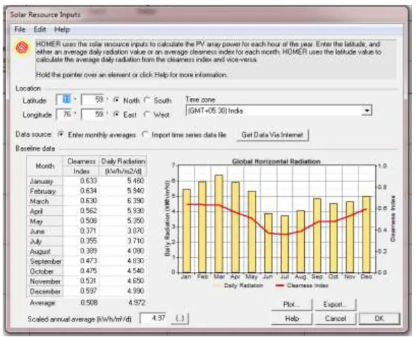Select January daily radiation 5.460
Viewport: 416px width, 337px height.
pos(123,181)
